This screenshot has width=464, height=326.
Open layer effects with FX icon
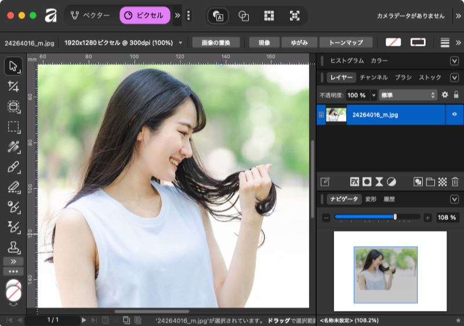coord(354,182)
